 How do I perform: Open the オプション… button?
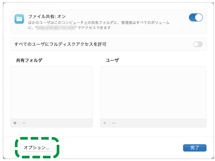click(x=36, y=148)
